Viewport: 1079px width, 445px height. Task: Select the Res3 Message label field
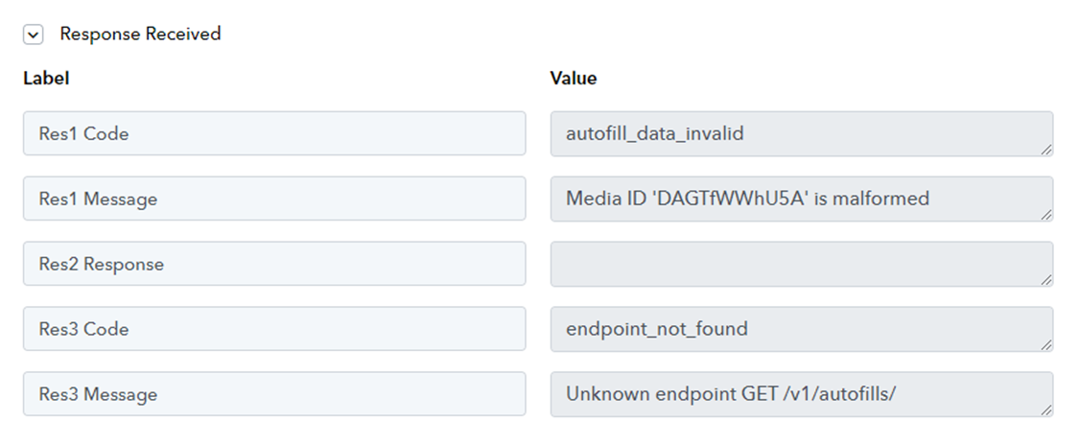click(274, 394)
